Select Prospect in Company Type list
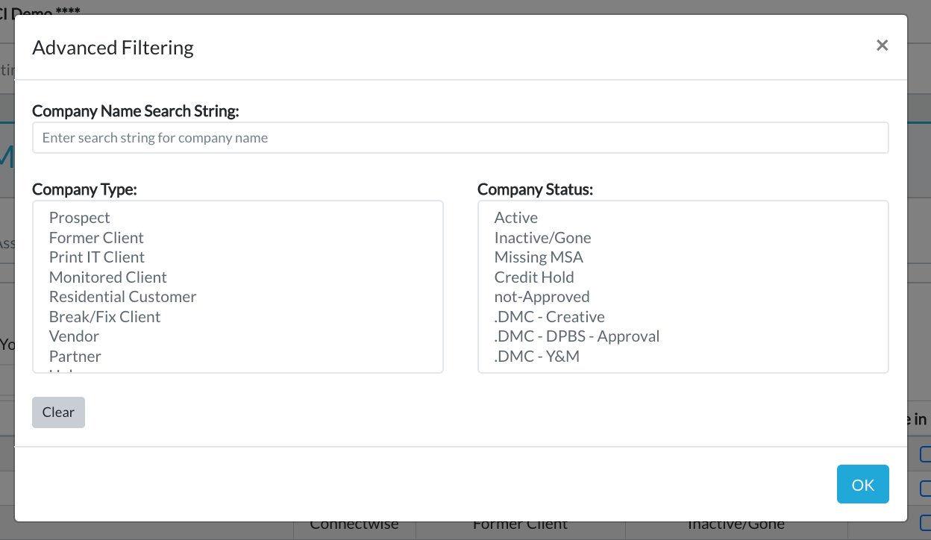Viewport: 931px width, 540px height. pos(80,218)
